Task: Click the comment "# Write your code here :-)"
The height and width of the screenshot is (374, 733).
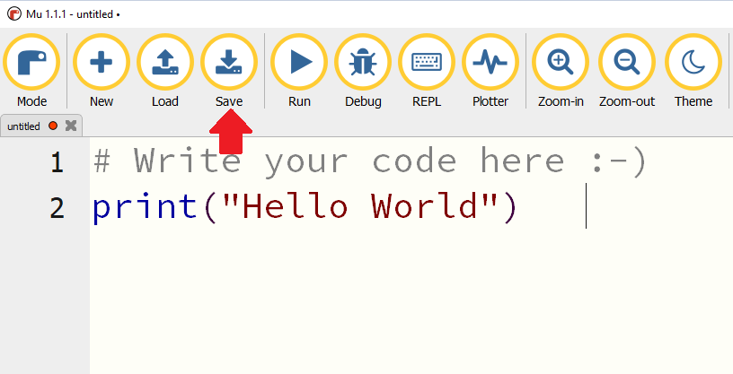Action: 370,161
